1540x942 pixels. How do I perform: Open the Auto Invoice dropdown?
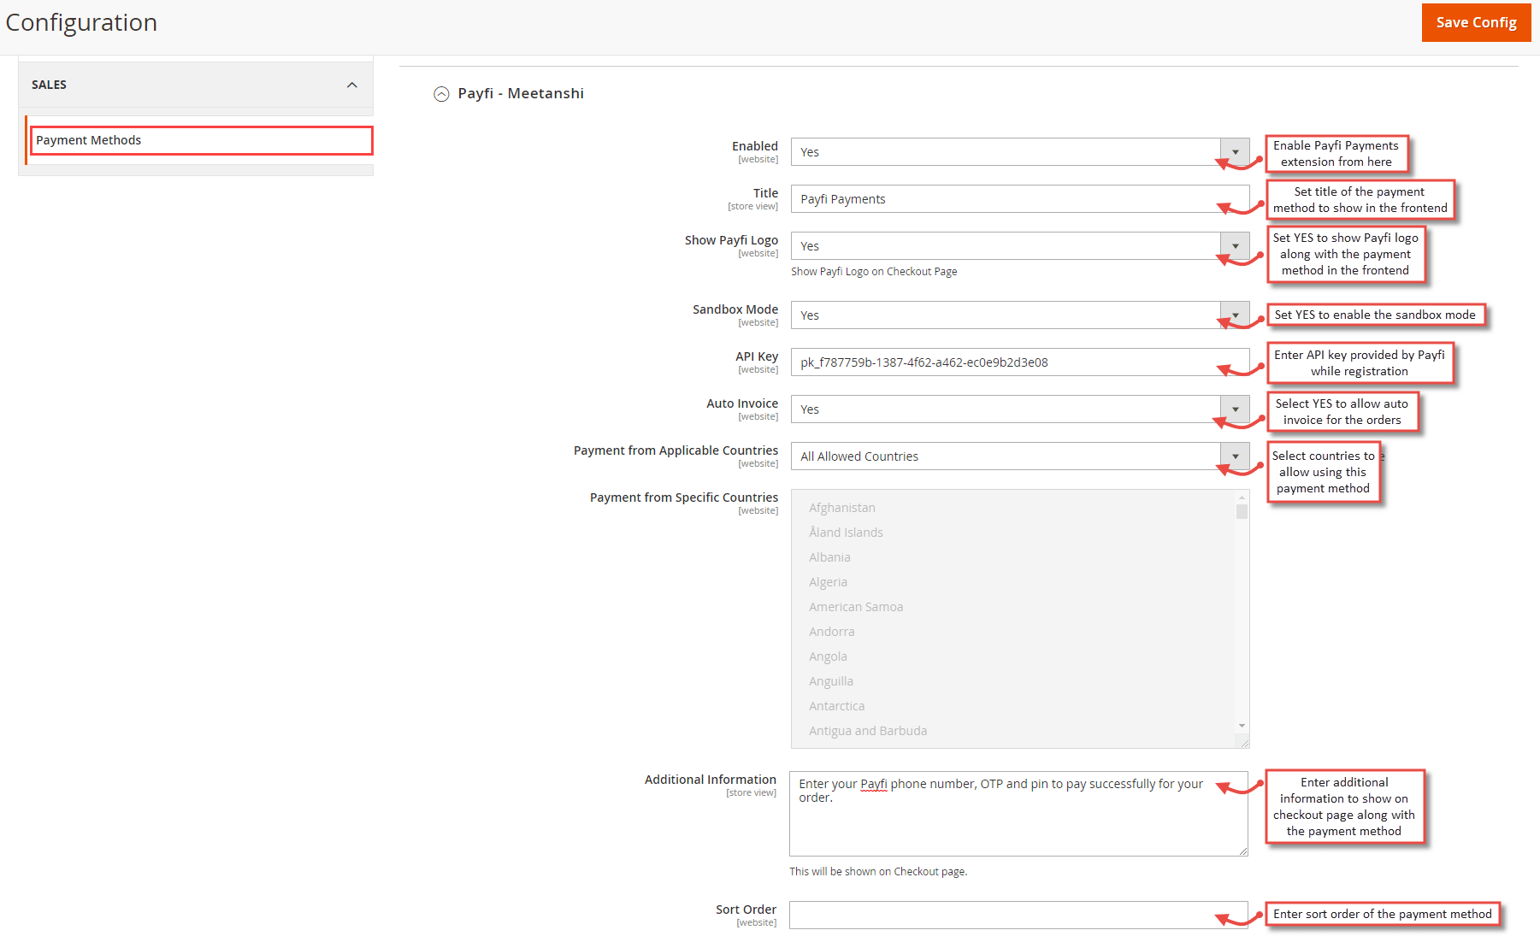pyautogui.click(x=1020, y=409)
